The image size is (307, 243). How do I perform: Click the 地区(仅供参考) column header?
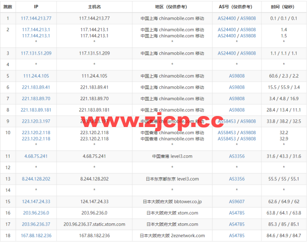172,7
